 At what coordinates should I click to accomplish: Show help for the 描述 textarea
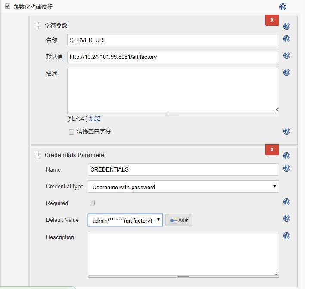click(287, 72)
